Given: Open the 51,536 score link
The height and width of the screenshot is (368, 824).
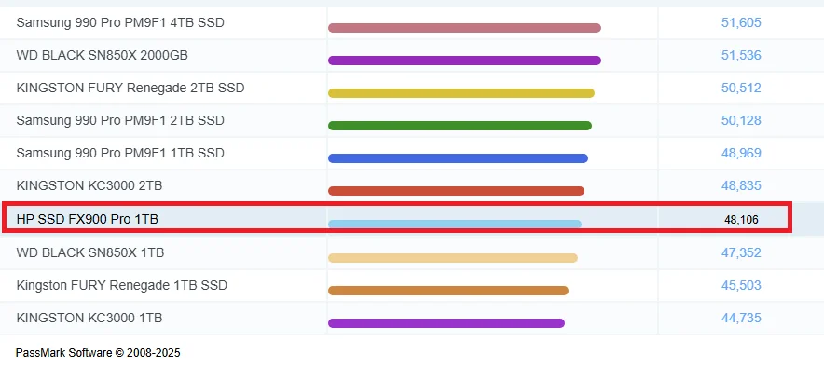Looking at the screenshot, I should pyautogui.click(x=741, y=55).
